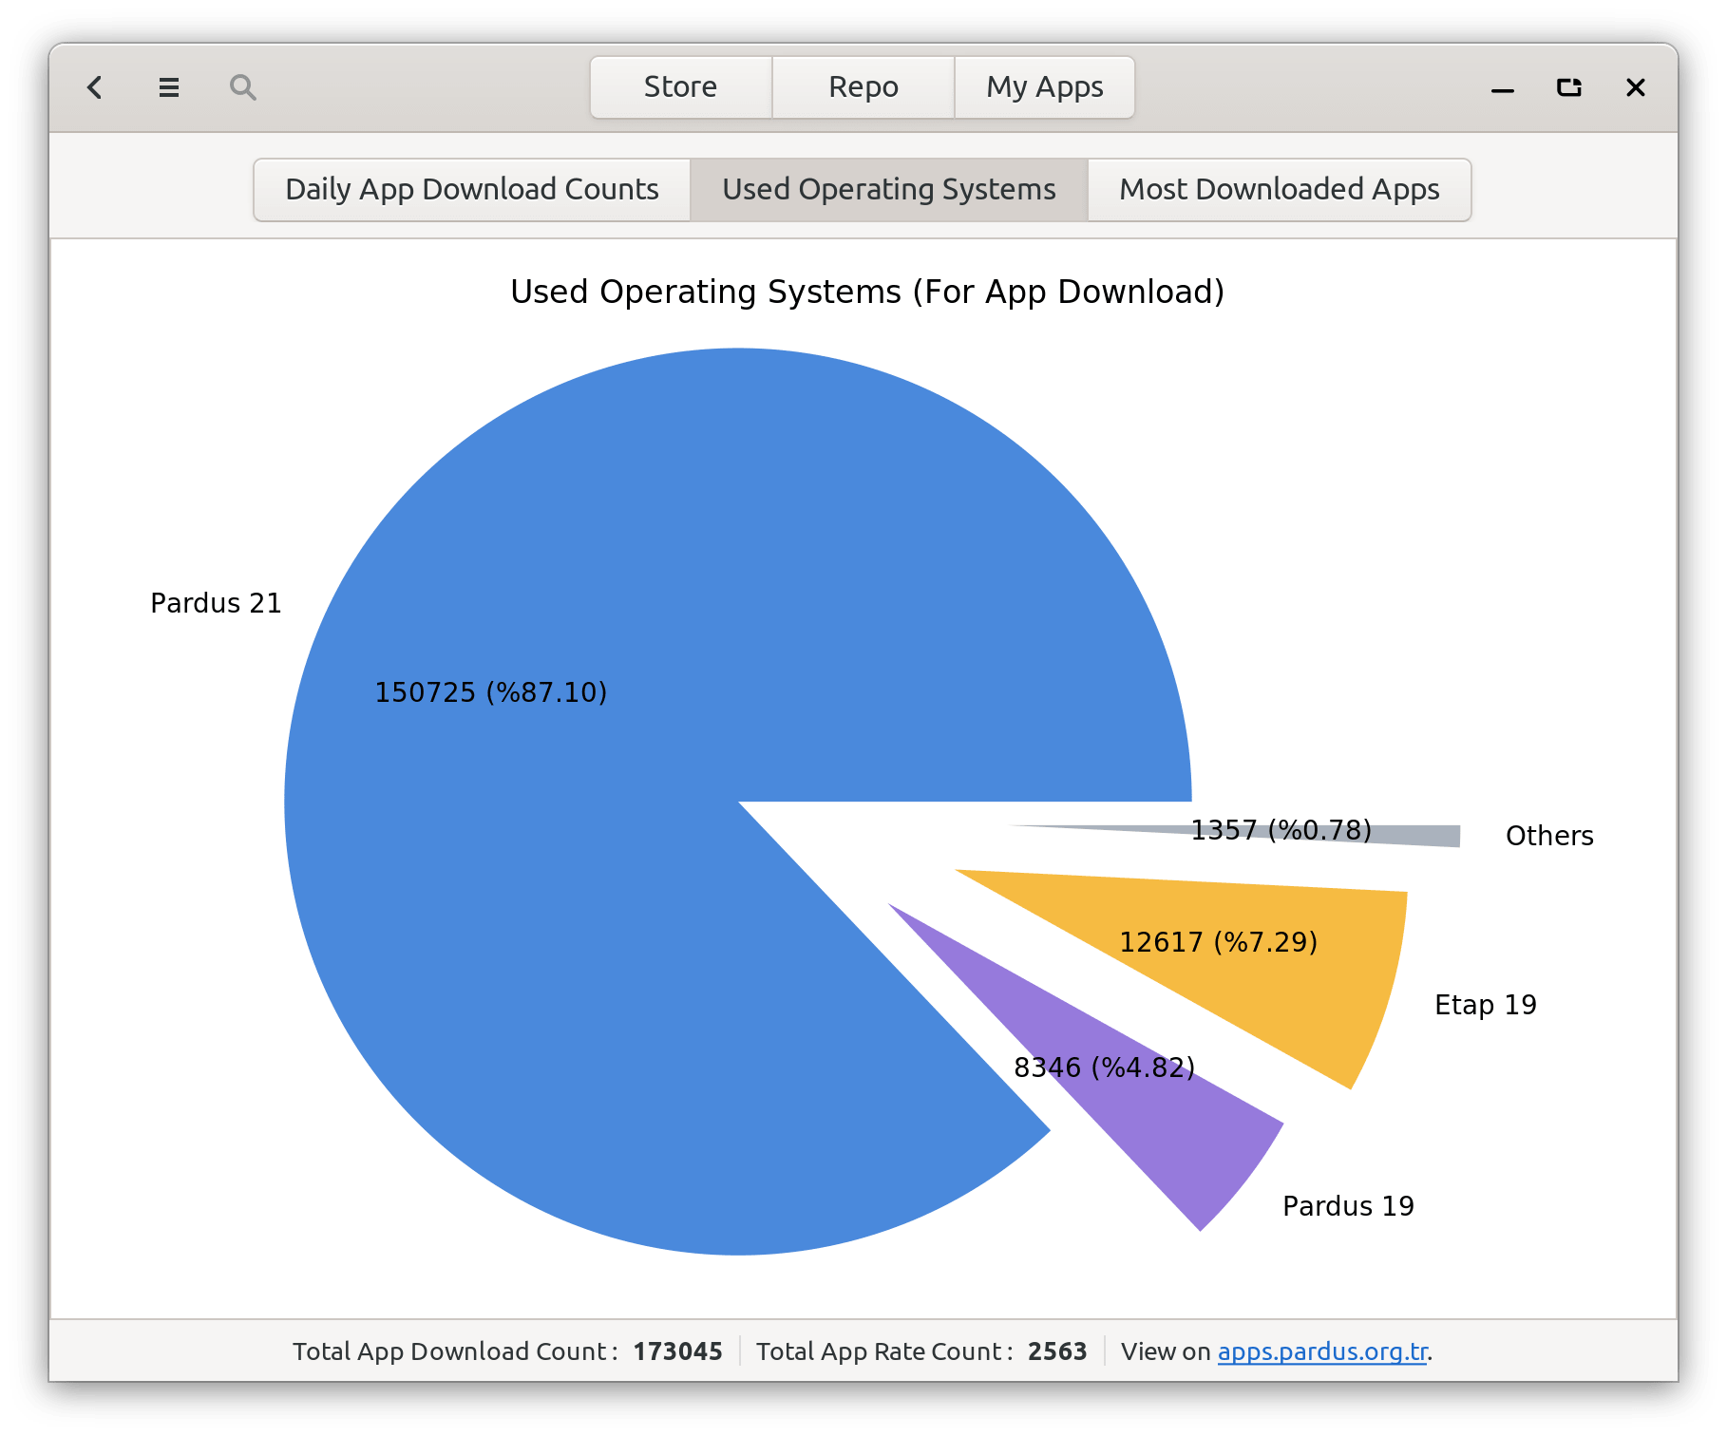This screenshot has height=1436, width=1727.
Task: Click the search magnifier icon
Action: (243, 87)
